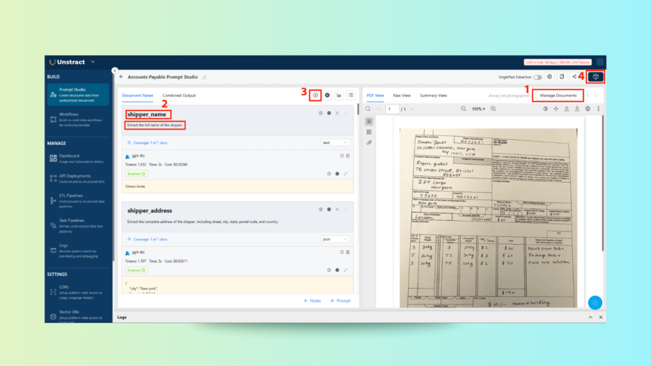The height and width of the screenshot is (366, 651).
Task: Click the run-all play icon above prompts
Action: click(327, 95)
